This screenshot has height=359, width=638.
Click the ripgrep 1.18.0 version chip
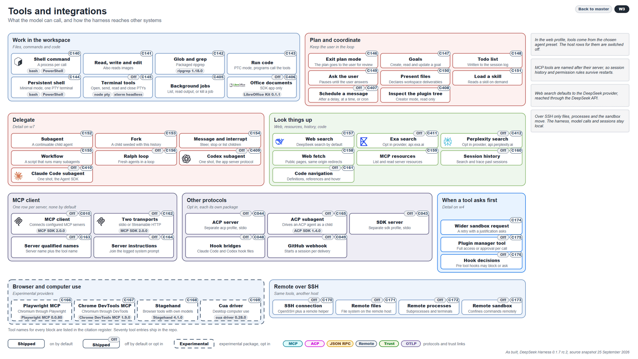[190, 71]
